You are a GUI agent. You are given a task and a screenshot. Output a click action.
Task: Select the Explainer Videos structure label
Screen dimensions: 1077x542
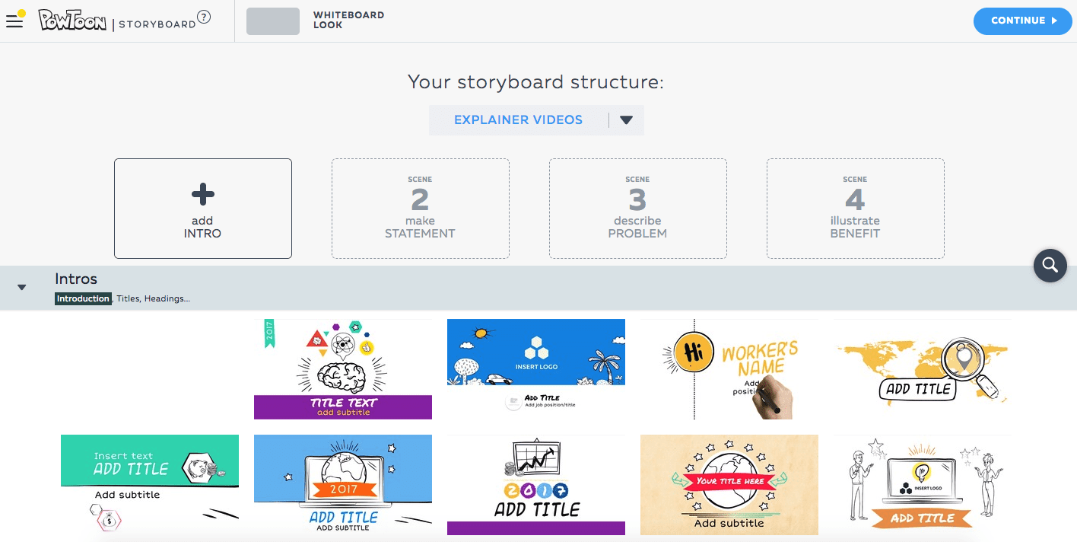(x=518, y=120)
